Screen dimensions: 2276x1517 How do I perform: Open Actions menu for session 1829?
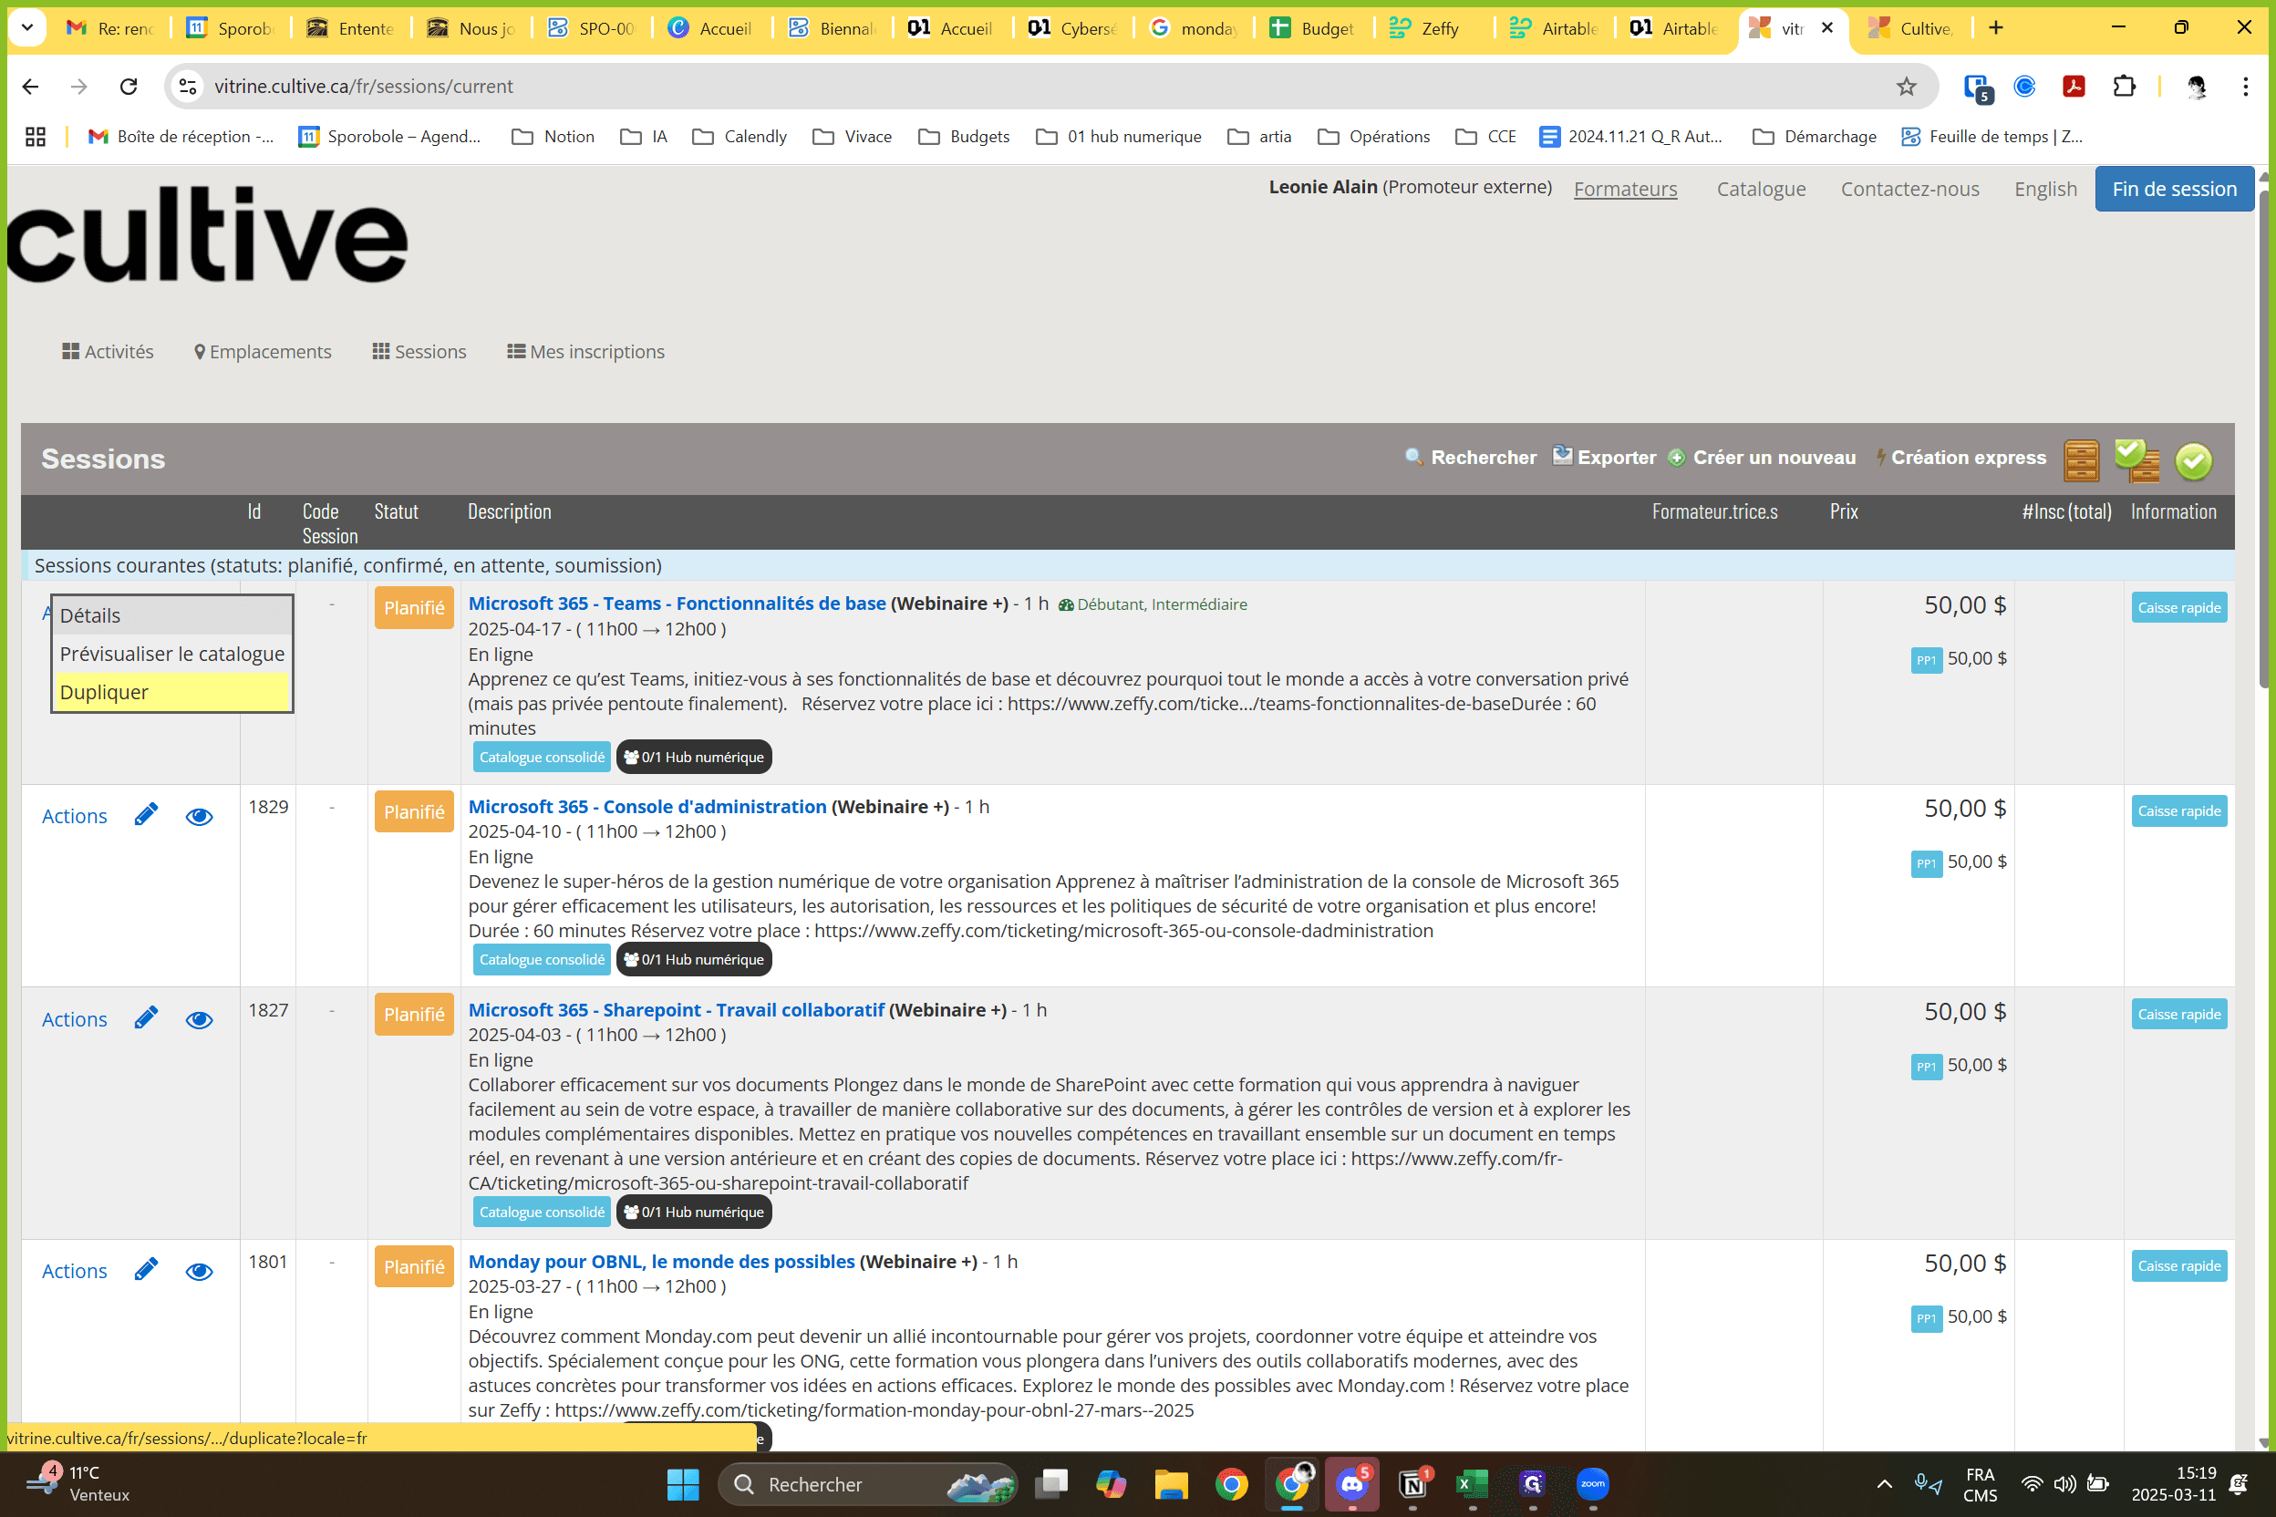(75, 816)
